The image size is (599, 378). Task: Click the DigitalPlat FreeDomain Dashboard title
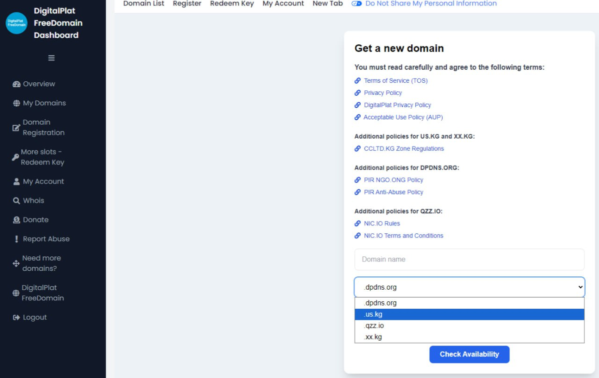(58, 23)
